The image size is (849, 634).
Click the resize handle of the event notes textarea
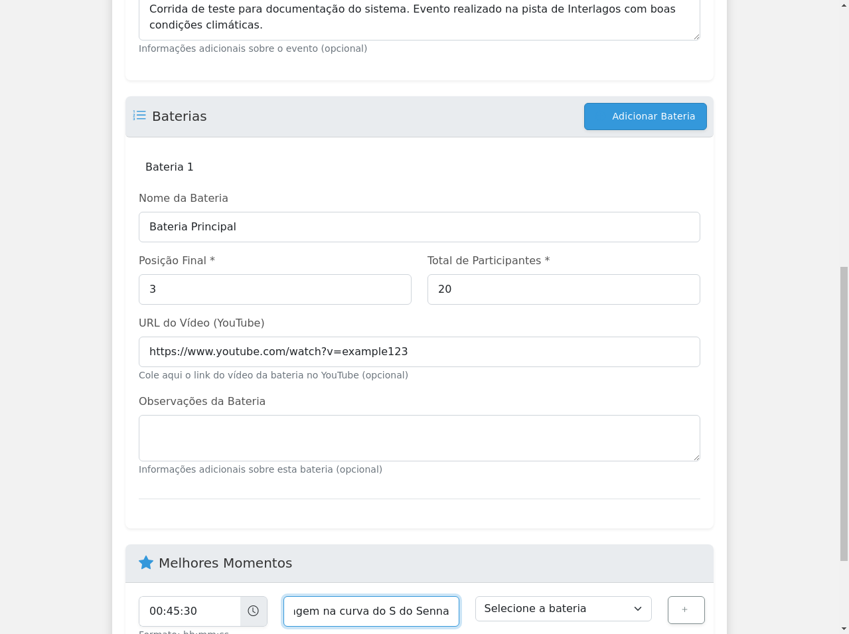coord(696,37)
